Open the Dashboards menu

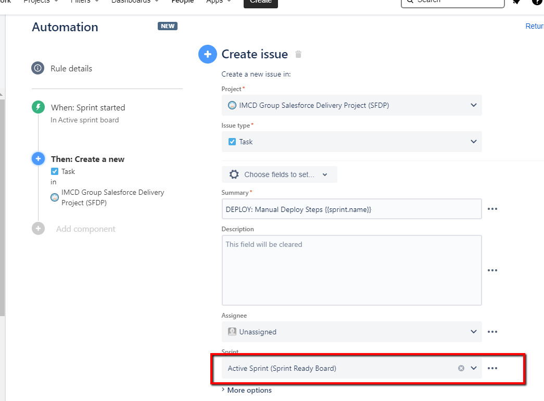pos(135,2)
